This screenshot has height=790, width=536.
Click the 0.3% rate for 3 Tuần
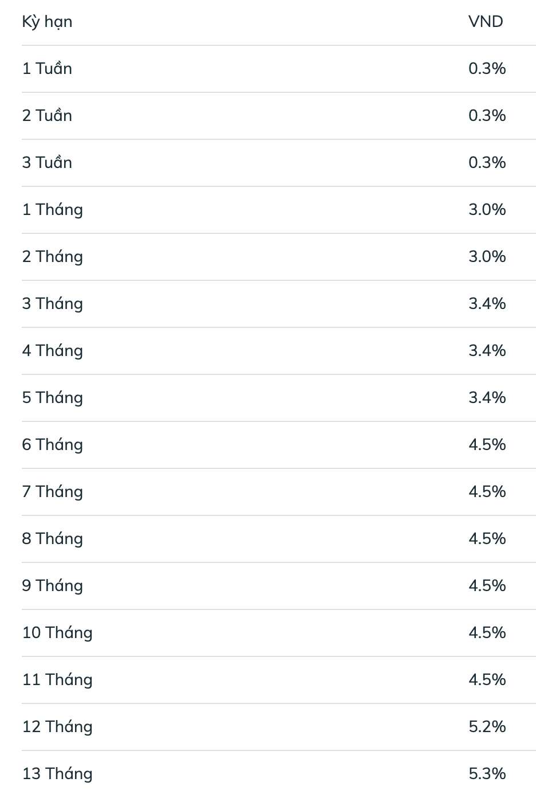tap(487, 163)
